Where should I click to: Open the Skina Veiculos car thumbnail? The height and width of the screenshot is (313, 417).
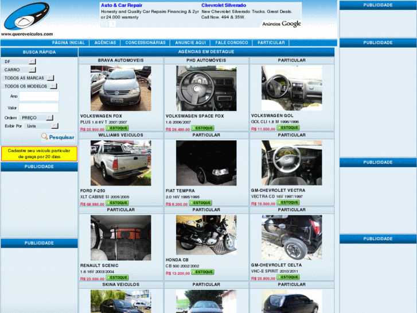click(x=120, y=302)
